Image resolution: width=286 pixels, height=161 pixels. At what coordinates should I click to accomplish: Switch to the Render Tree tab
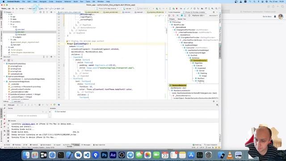coord(182,19)
